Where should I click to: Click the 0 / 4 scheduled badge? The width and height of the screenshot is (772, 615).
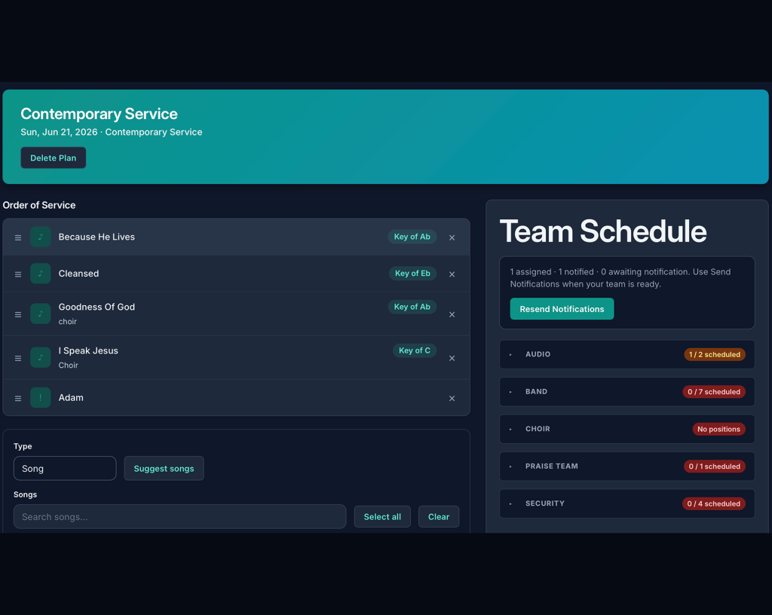[714, 503]
